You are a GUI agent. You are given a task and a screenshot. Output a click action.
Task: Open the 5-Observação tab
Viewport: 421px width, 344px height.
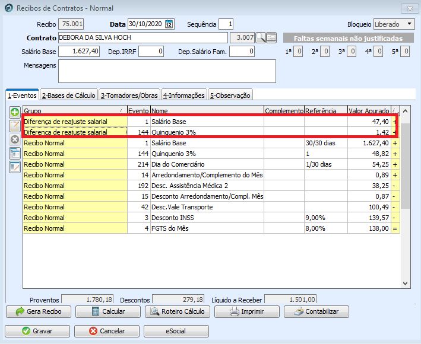(x=230, y=95)
